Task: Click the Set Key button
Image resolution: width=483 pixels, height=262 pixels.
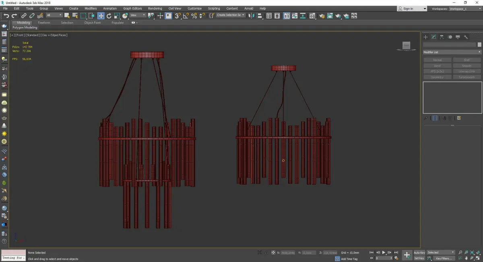Action: click(x=419, y=258)
